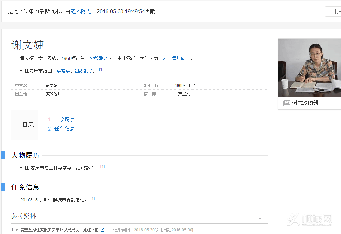Viewport: 341px width, 234px height.
Task: Click citation [1] after the intro sentence
Action: coord(101,68)
